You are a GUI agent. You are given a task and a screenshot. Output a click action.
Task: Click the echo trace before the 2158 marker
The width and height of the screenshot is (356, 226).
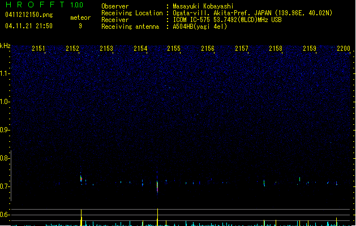(264, 183)
